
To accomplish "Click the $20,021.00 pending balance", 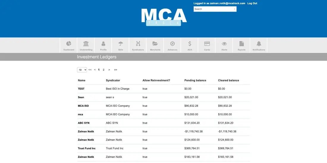I will (x=191, y=97).
